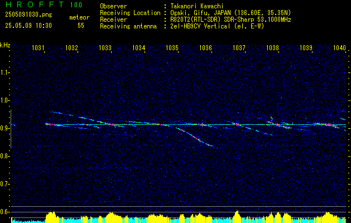This screenshot has height=223, width=351.
Task: Click time marker 1040
Action: 340,47
